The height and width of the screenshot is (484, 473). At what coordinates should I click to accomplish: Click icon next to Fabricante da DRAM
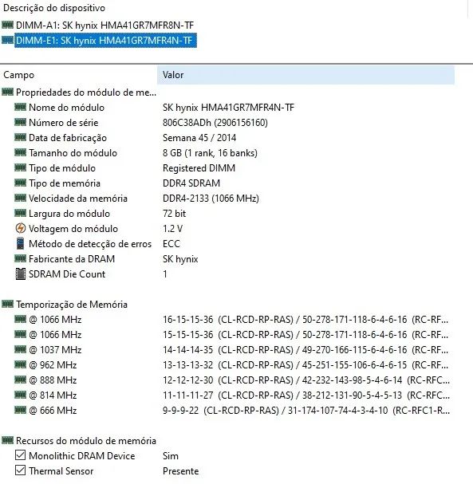(x=21, y=258)
